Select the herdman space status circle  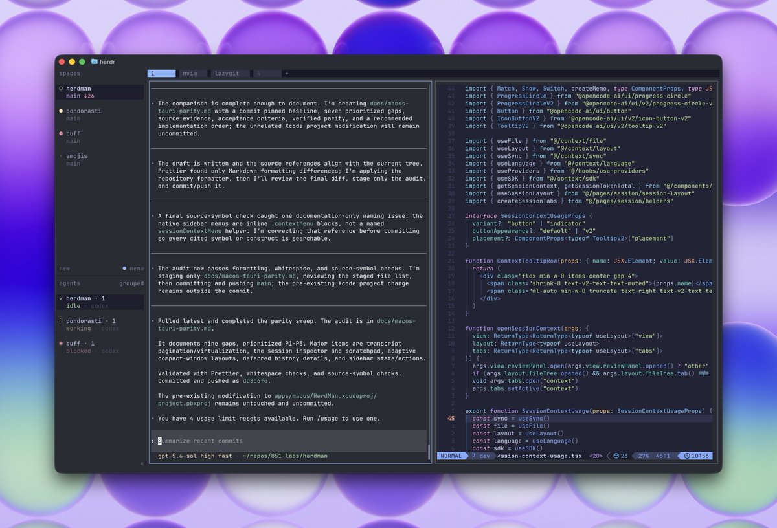click(61, 88)
